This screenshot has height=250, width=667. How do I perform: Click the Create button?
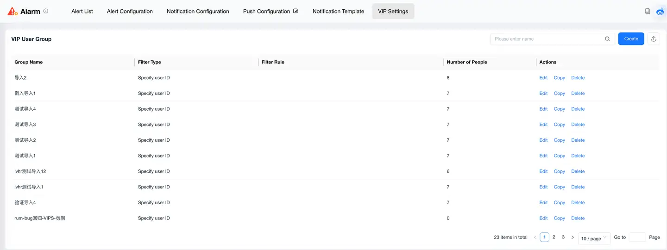631,39
